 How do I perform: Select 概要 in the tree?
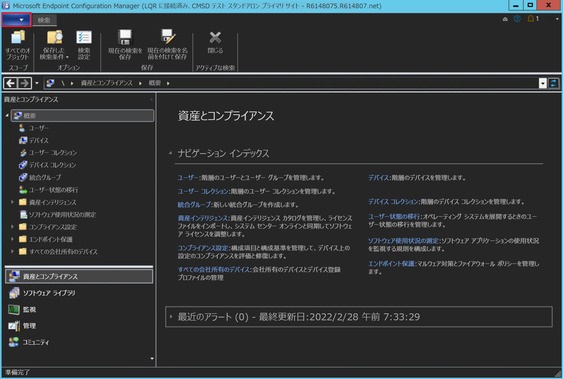(x=82, y=116)
